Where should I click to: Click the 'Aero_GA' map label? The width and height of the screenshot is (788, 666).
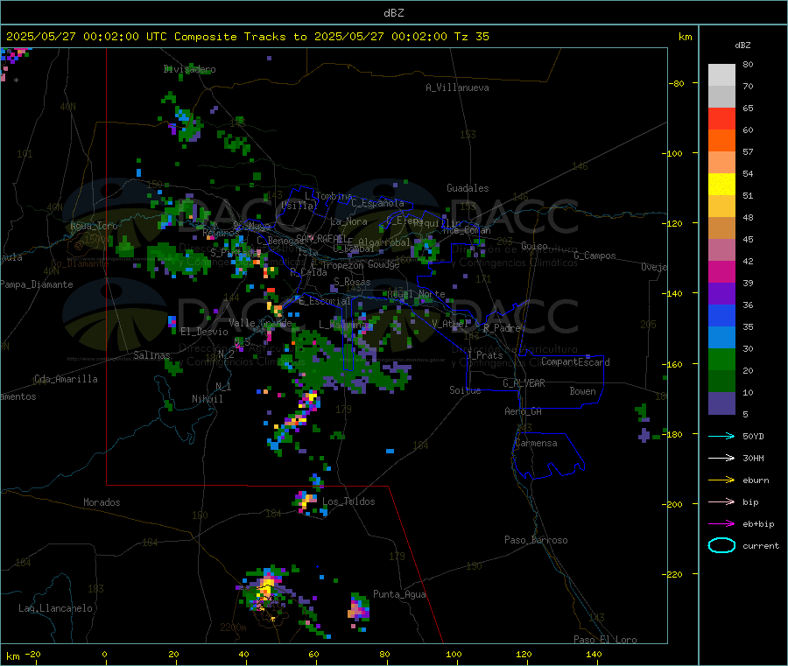[x=523, y=411]
